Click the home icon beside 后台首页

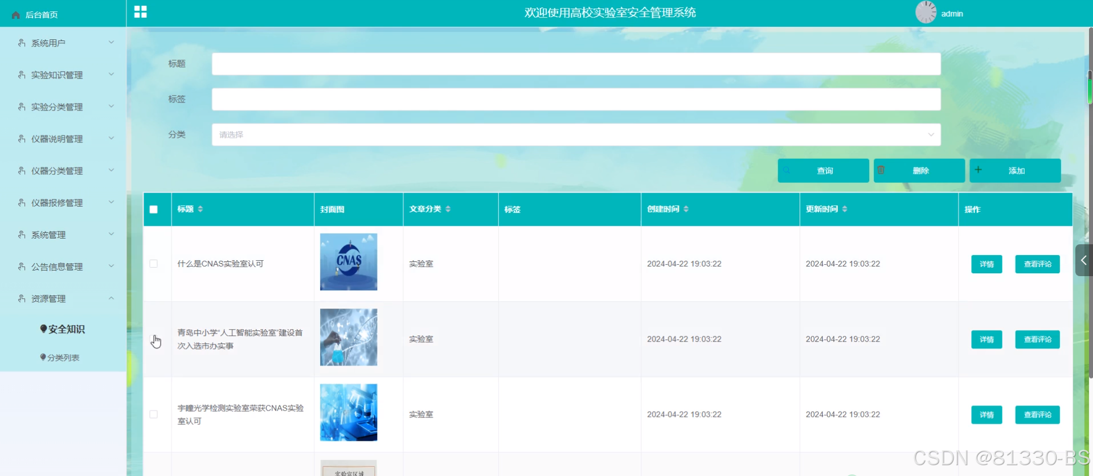point(16,15)
